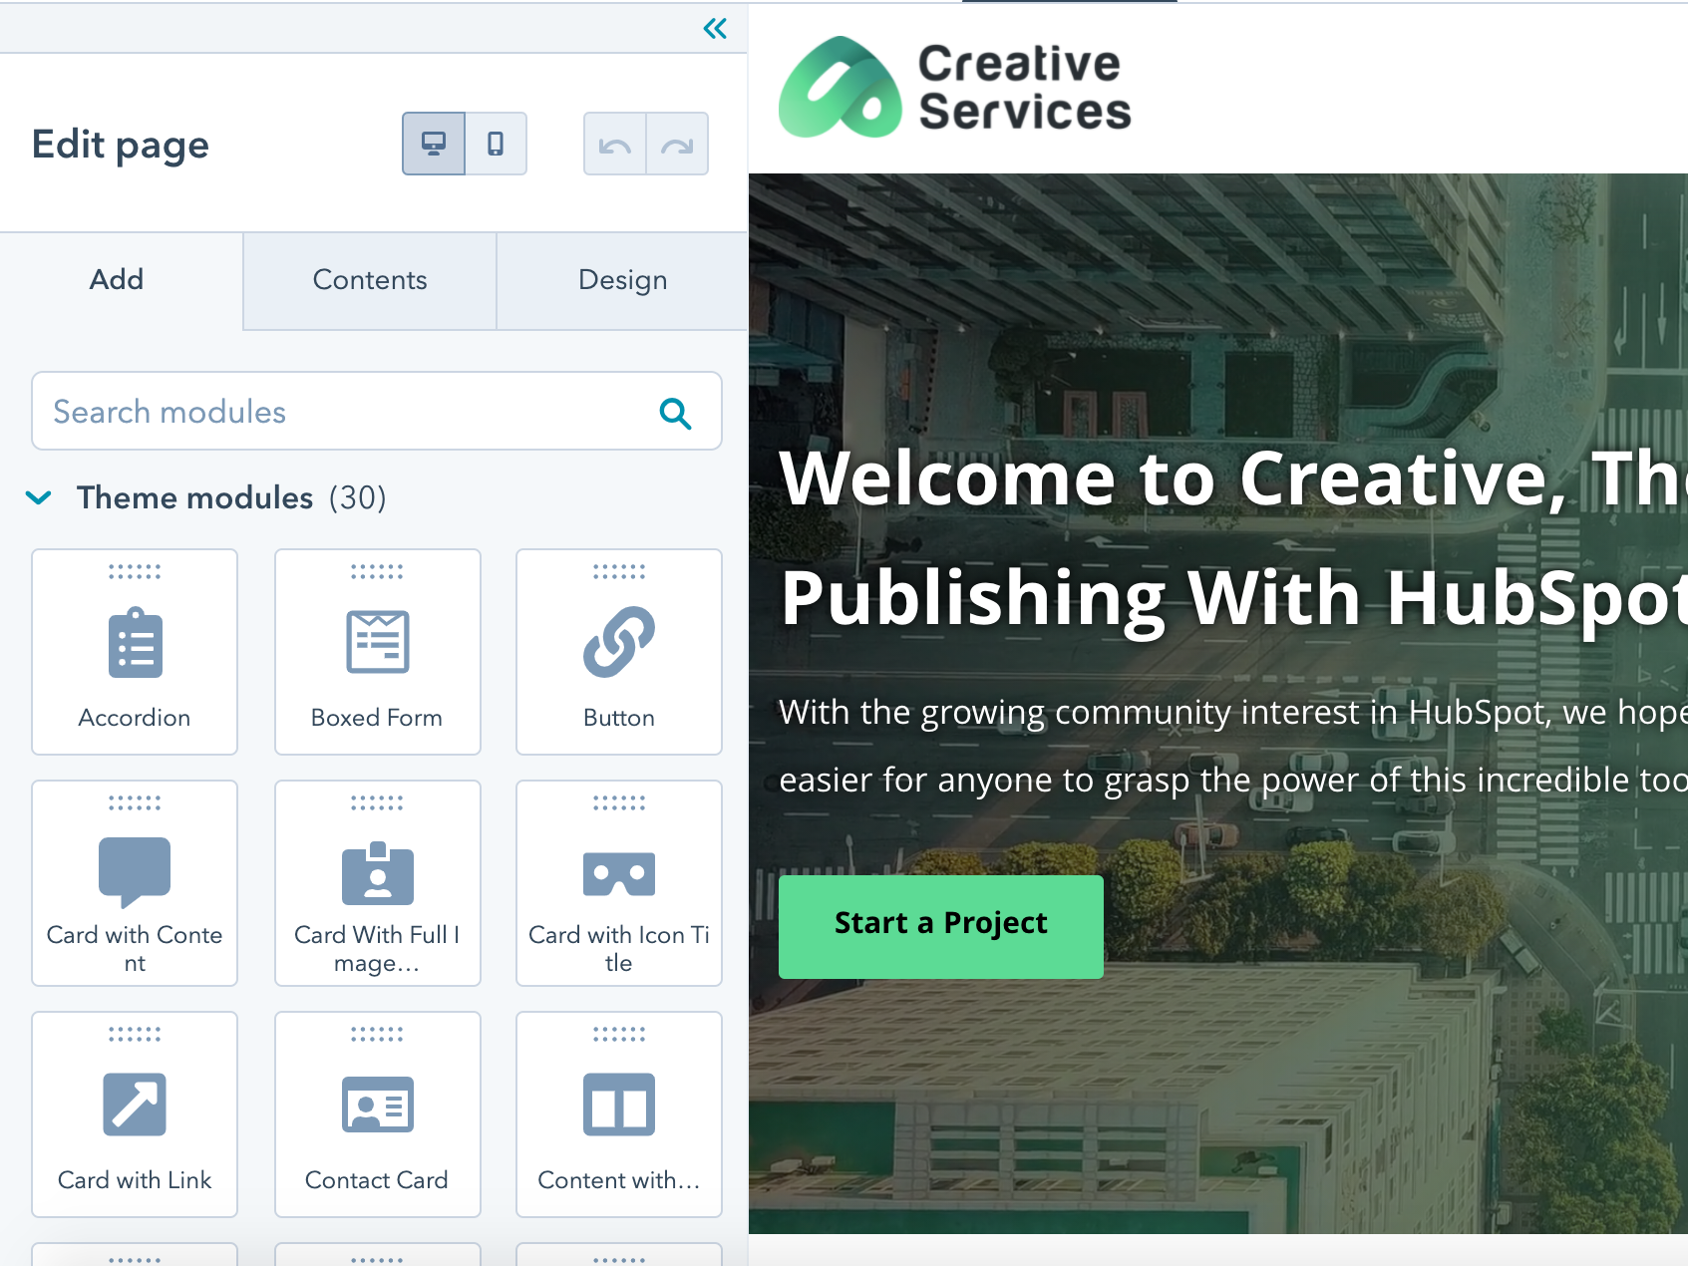1688x1266 pixels.
Task: Switch preview to mobile view
Action: coord(496,144)
